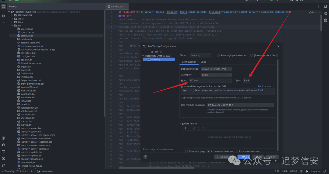329x174 pixels.
Task: Click the inspection checkmark showing 61
Action: point(311,12)
